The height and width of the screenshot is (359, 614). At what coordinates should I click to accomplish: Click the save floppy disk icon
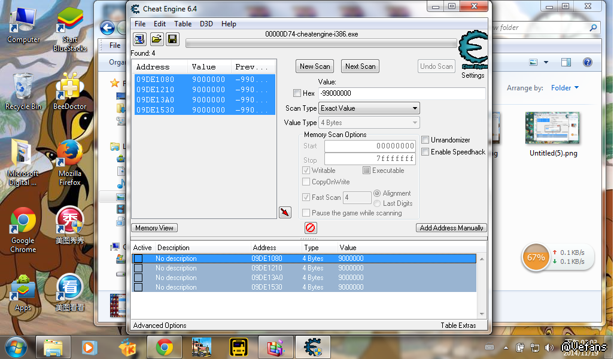[173, 39]
